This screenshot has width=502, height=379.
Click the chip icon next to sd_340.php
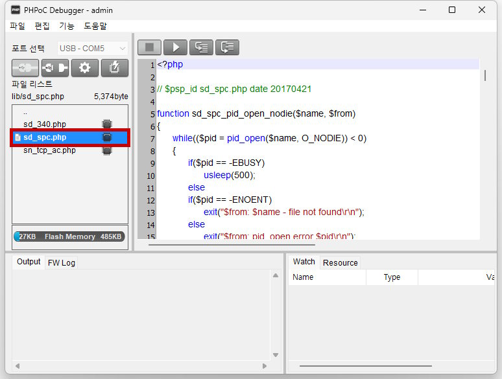tap(107, 124)
